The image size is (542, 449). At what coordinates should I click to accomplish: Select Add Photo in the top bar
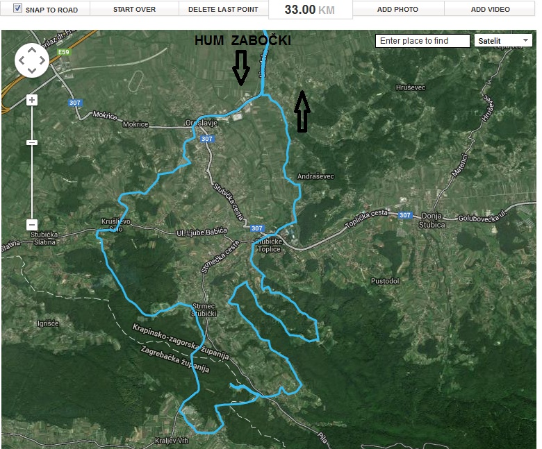(x=397, y=10)
